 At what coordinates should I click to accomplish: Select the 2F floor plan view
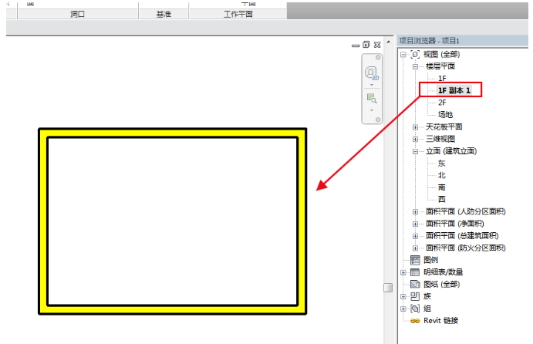(442, 103)
